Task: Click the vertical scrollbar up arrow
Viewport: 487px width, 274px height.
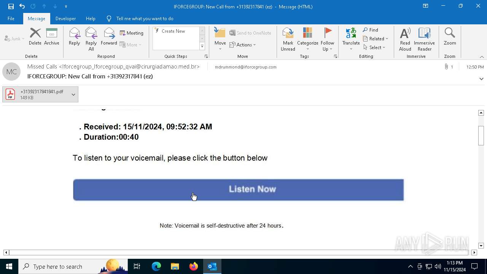Action: click(481, 113)
